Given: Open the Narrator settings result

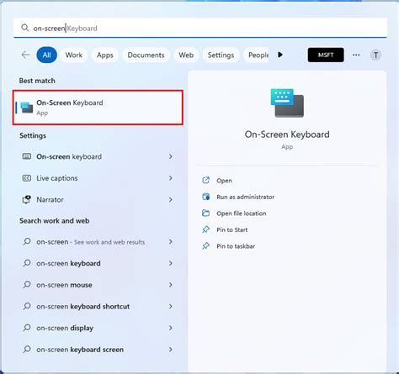Looking at the screenshot, I should point(98,199).
